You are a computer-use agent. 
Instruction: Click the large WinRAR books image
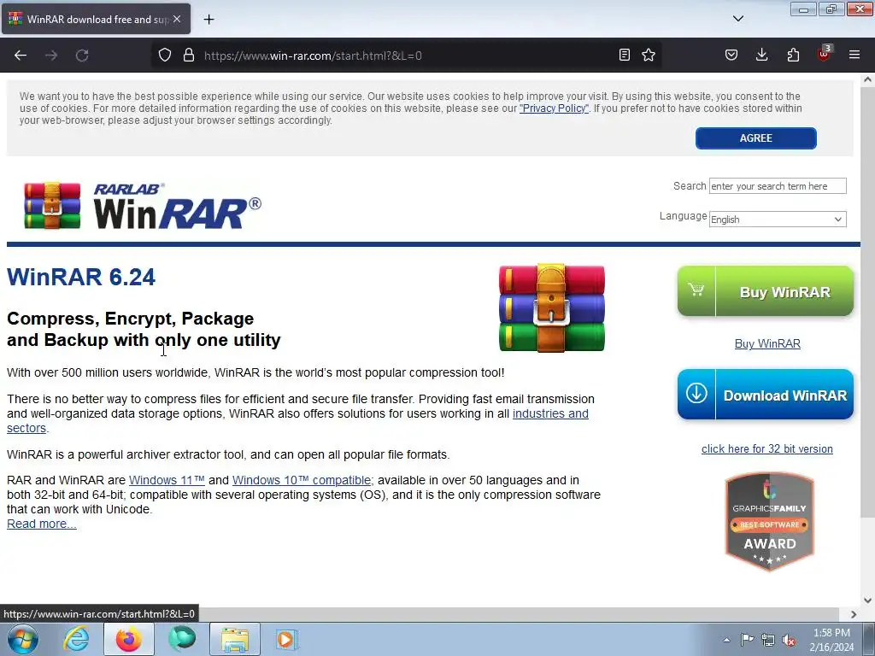coord(551,307)
